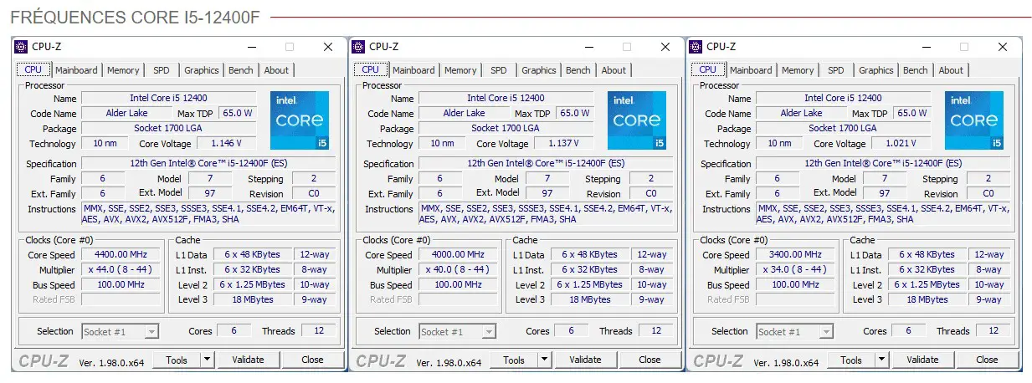Click the 1.021 V Core Voltage value

point(901,143)
